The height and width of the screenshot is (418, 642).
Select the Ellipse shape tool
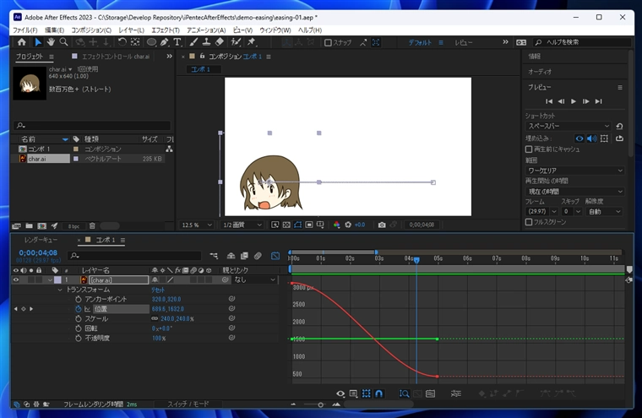click(151, 41)
